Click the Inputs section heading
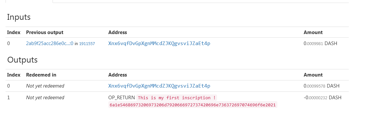 19,17
